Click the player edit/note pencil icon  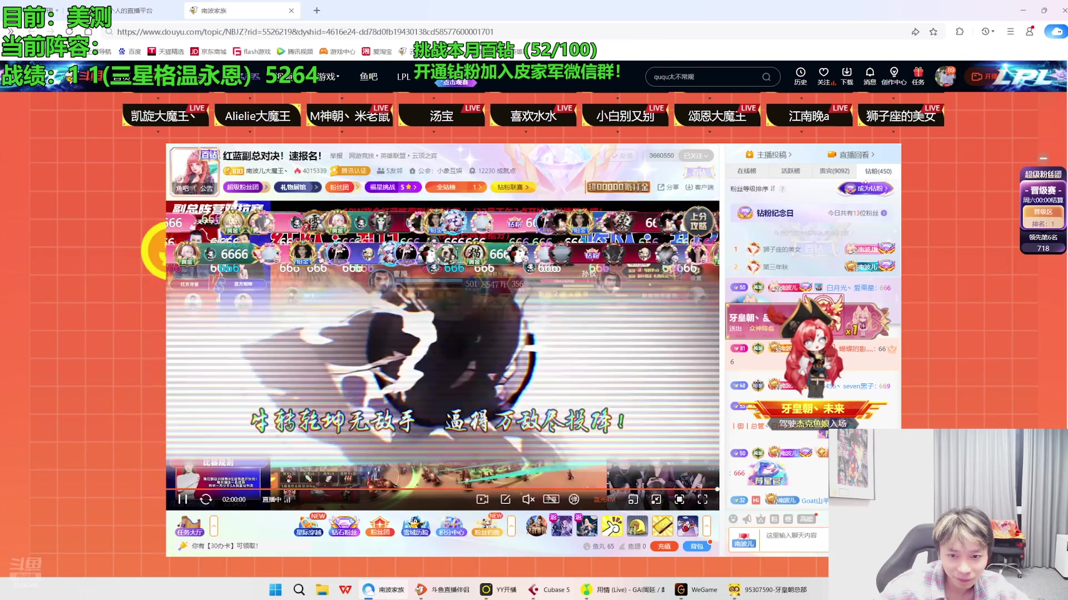click(506, 499)
